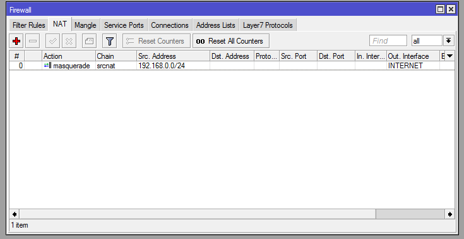This screenshot has width=464, height=239.
Task: Click the INTERNET out interface cell
Action: 413,66
